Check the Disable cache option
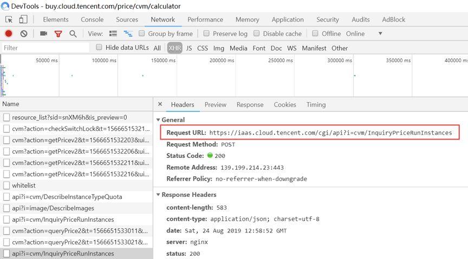This screenshot has height=259, width=468. coord(257,34)
